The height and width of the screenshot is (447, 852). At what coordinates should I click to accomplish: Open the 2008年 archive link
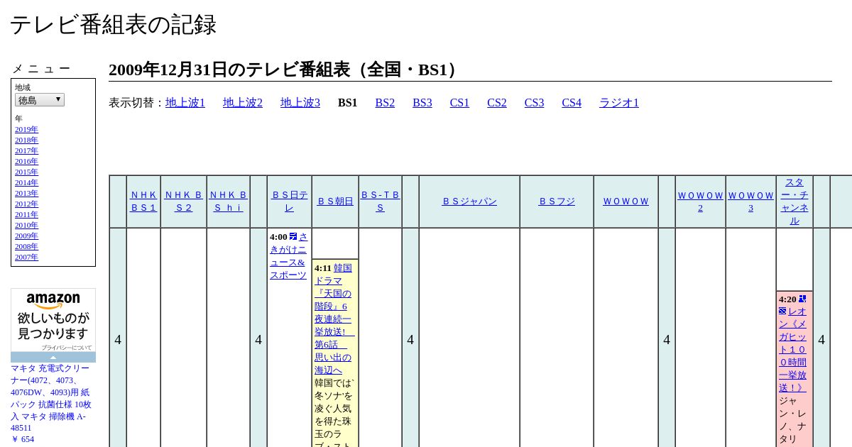(x=26, y=247)
